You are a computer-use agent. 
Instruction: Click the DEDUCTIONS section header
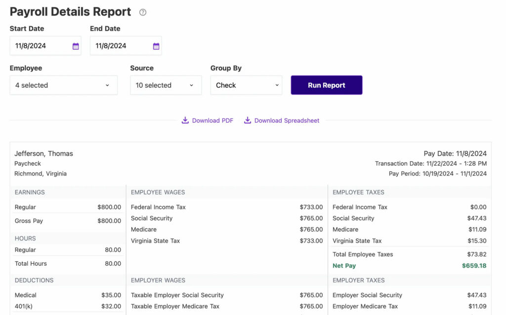tap(34, 280)
